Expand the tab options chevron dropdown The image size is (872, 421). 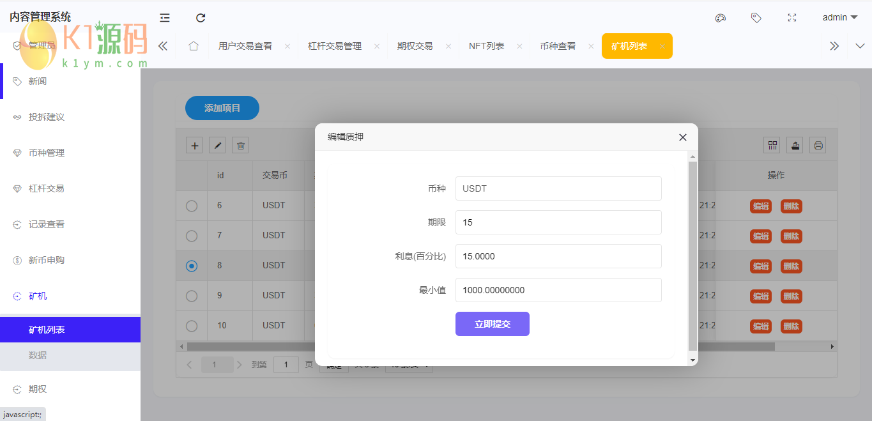coord(859,46)
